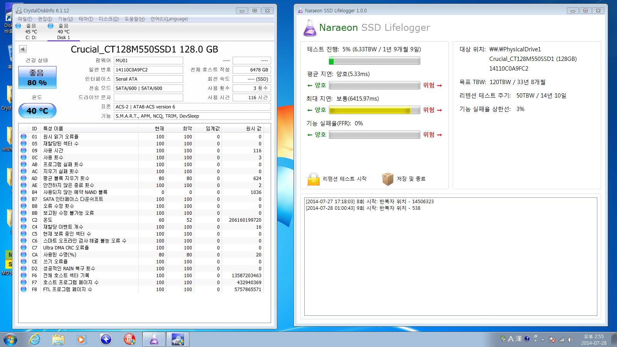This screenshot has height=347, width=617.
Task: Open the 도움말(H) menu
Action: click(x=135, y=19)
